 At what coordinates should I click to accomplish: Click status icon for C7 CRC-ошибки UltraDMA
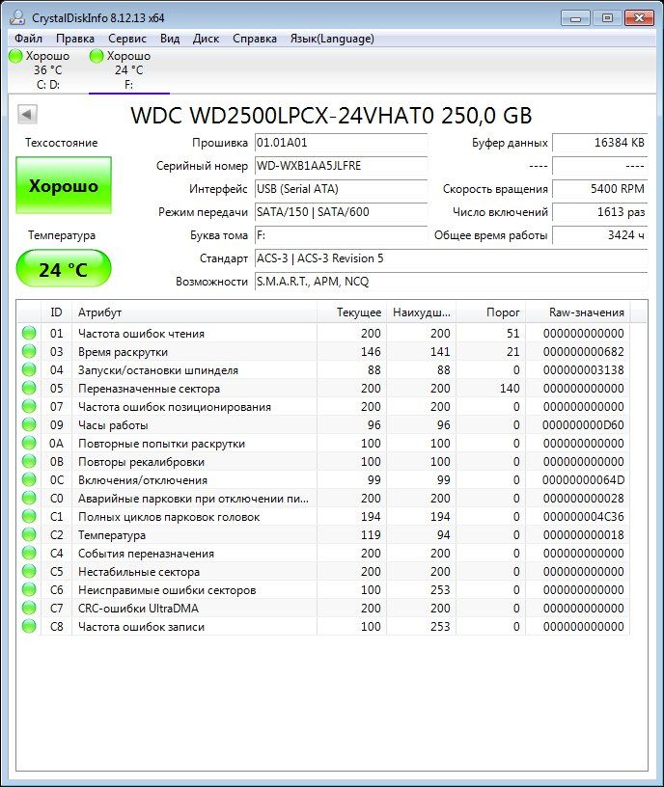(x=29, y=608)
